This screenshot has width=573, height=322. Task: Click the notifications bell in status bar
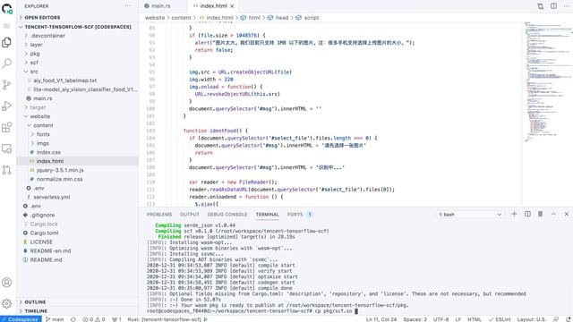[x=568, y=319]
